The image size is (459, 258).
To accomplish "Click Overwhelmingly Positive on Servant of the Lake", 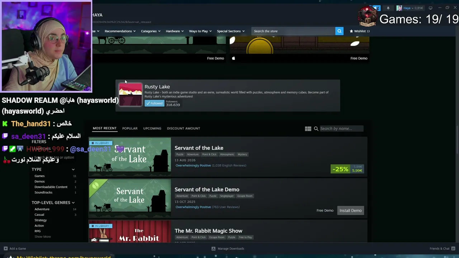I will (x=193, y=166).
